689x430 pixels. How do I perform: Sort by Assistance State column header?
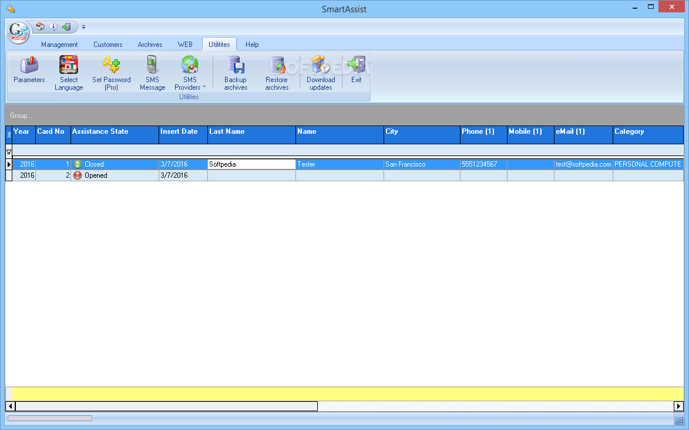click(115, 135)
